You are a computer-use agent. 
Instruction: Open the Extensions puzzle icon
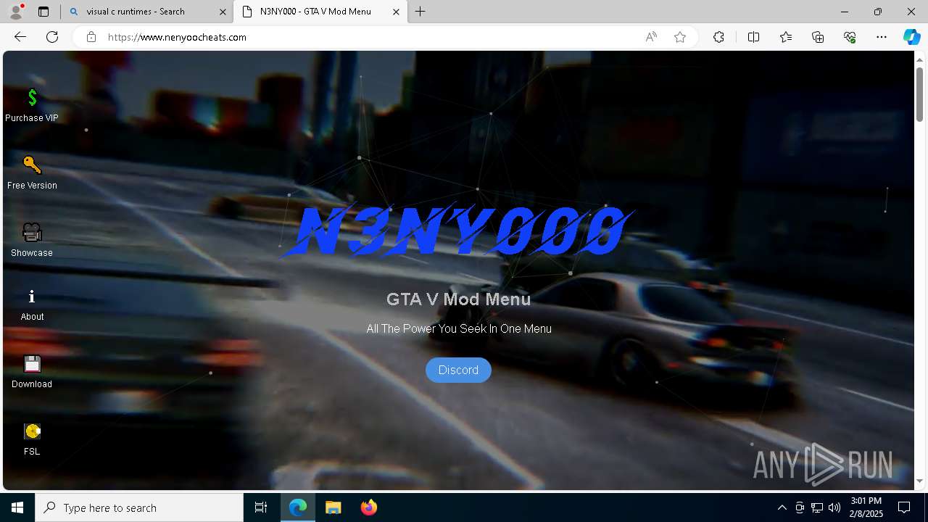tap(718, 37)
